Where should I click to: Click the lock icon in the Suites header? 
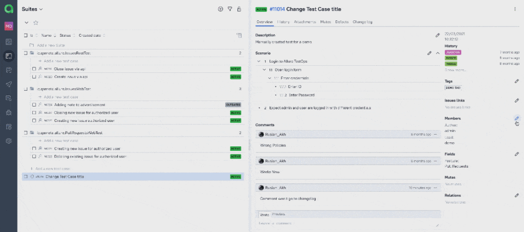tap(239, 9)
